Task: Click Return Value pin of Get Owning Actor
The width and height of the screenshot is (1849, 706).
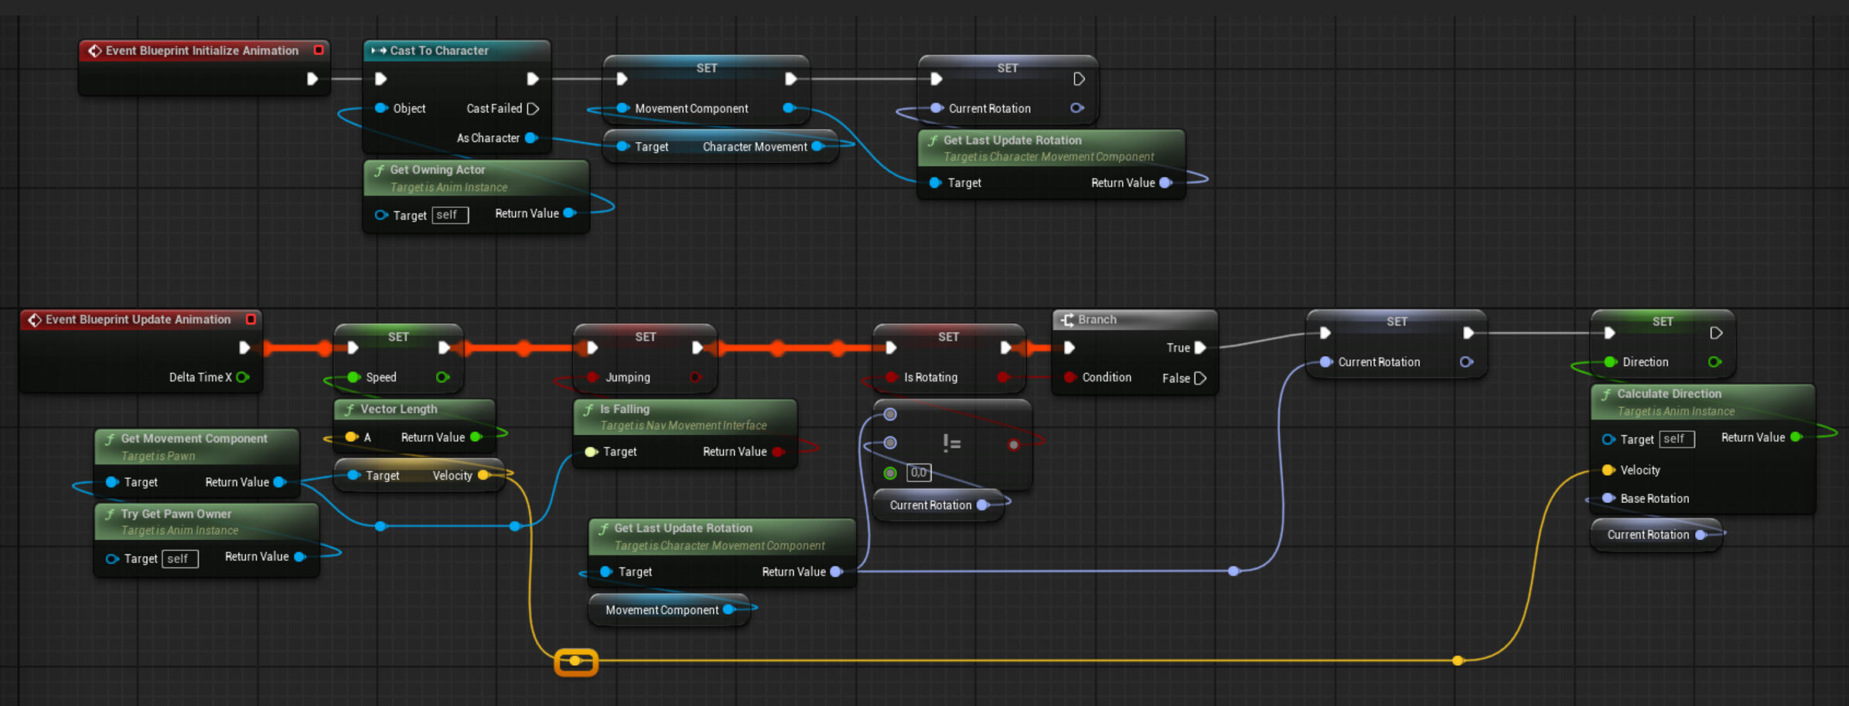Action: coord(570,213)
